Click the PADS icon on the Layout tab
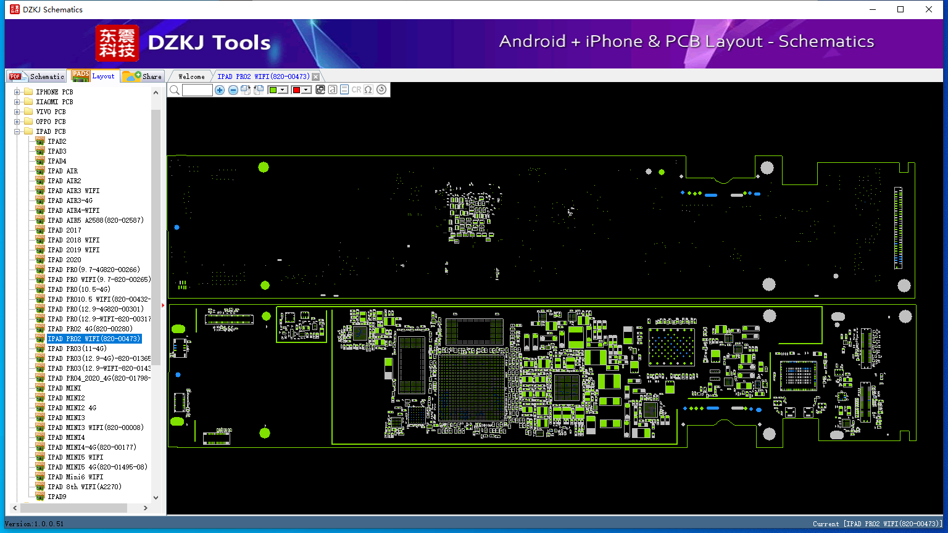Image resolution: width=948 pixels, height=533 pixels. pos(81,75)
